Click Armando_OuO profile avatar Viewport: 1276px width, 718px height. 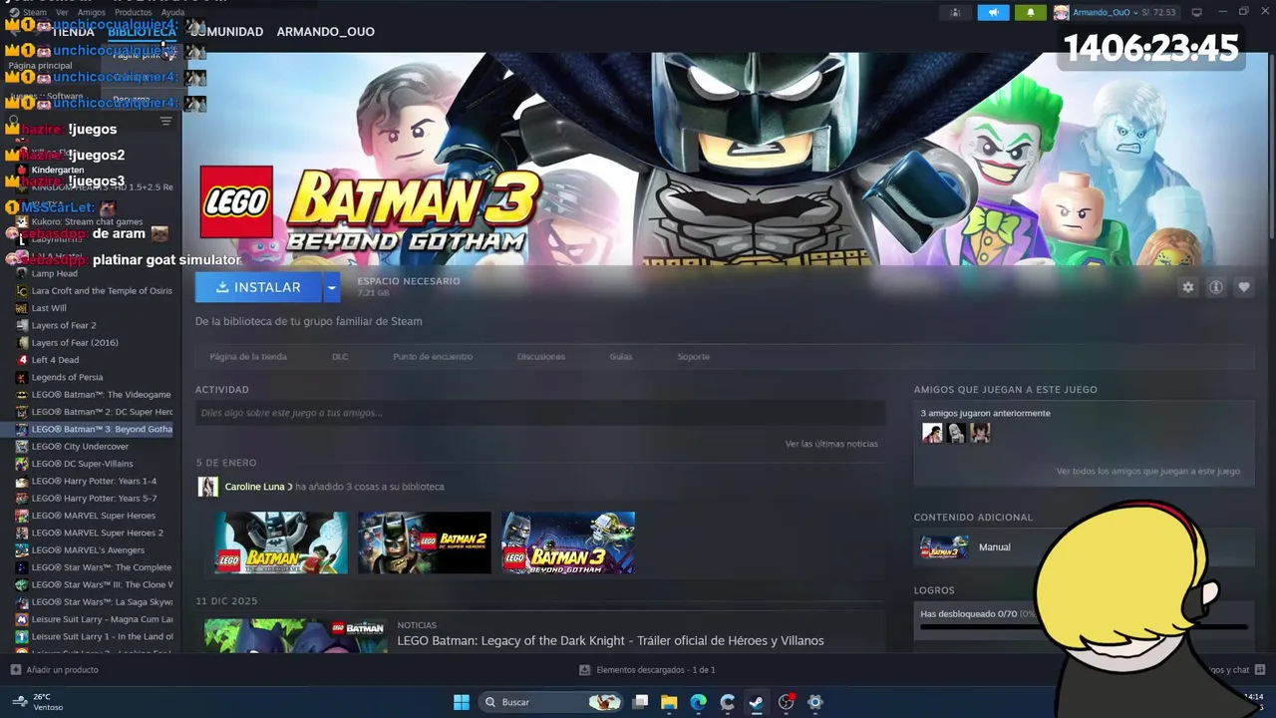pos(1061,12)
